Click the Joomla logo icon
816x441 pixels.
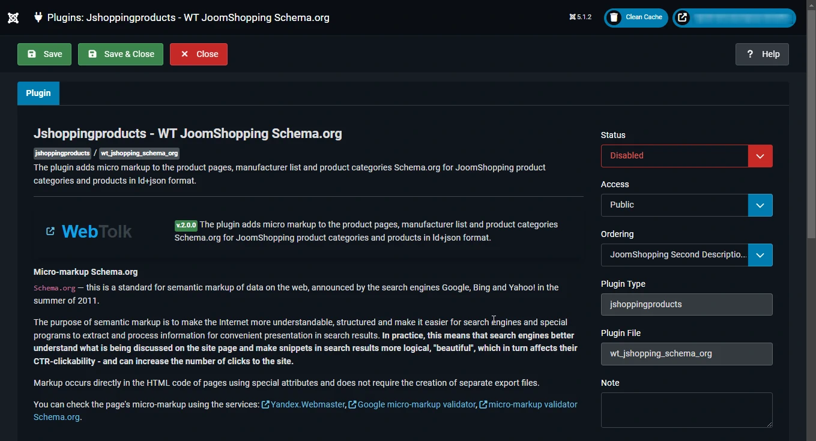[13, 17]
